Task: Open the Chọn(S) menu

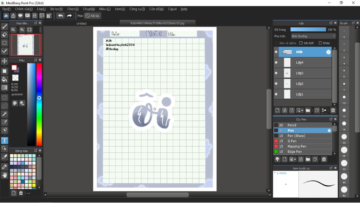Action: click(x=73, y=9)
